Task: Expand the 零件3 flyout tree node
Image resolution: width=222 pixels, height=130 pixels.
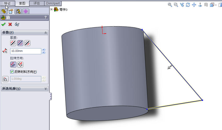Action: (x=52, y=9)
